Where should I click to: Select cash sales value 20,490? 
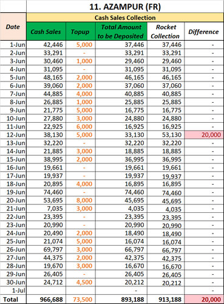tap(46, 233)
